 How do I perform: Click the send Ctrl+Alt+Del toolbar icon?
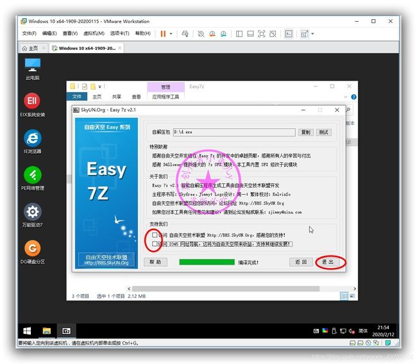click(x=185, y=34)
